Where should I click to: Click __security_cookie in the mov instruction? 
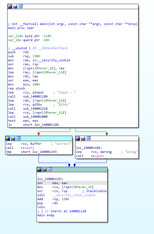tap(54, 60)
